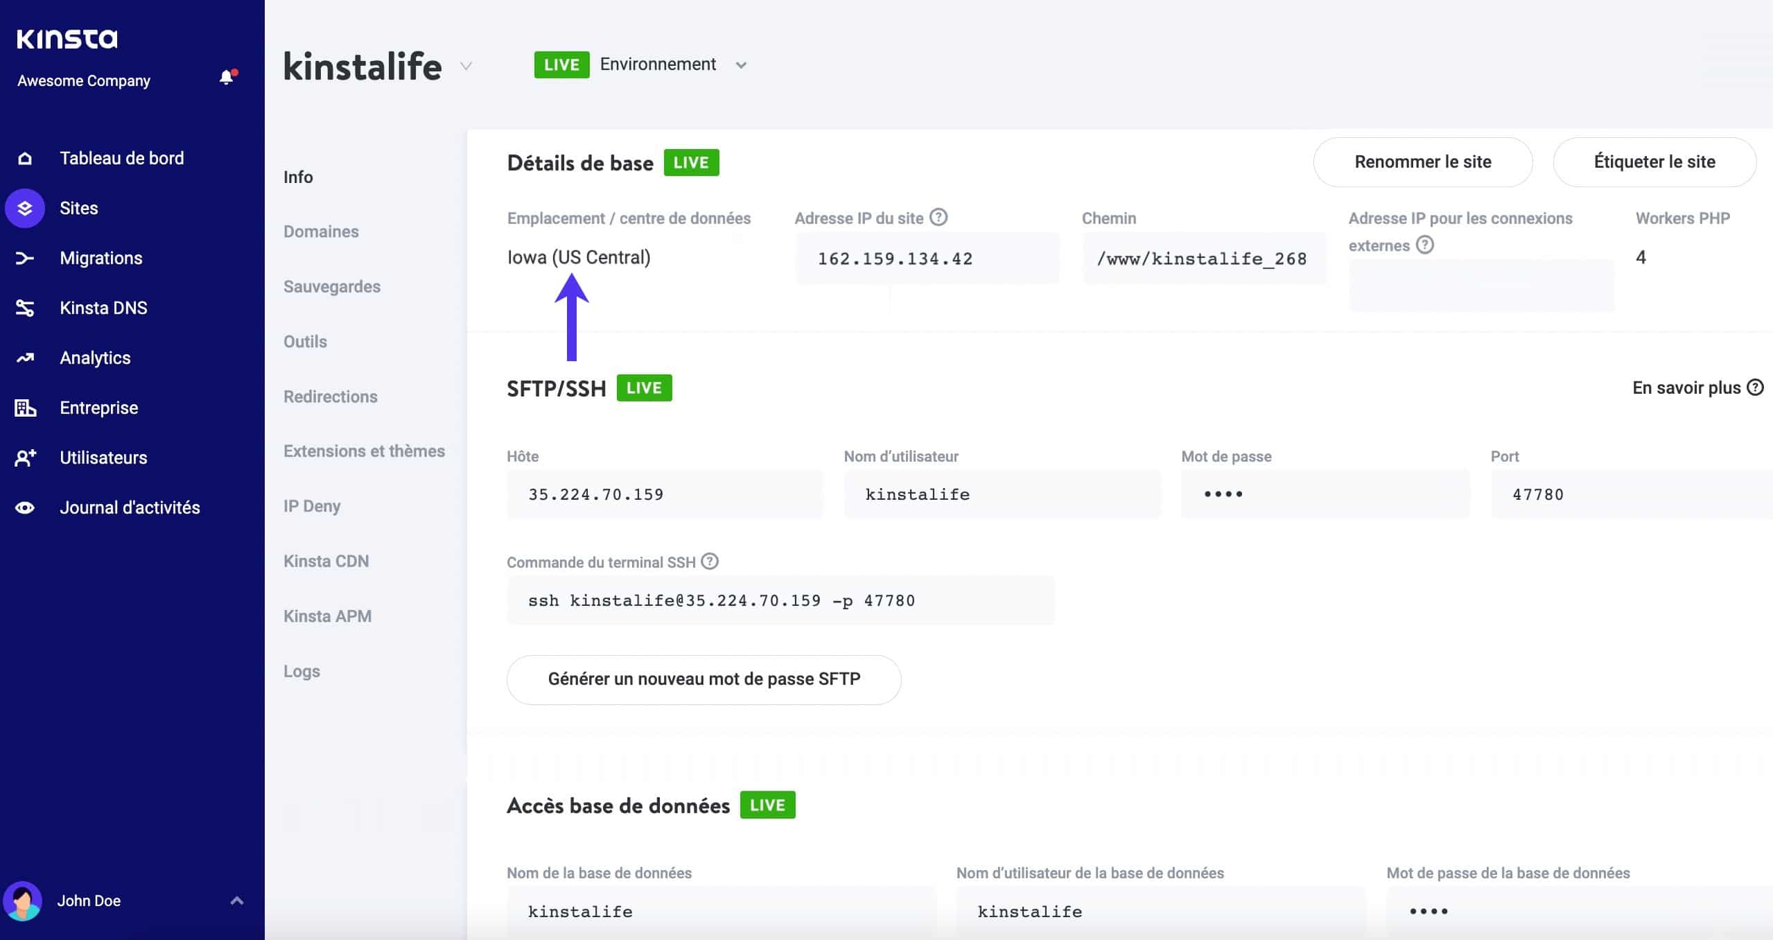Click the Analytics chart icon
The height and width of the screenshot is (940, 1773).
(x=25, y=358)
